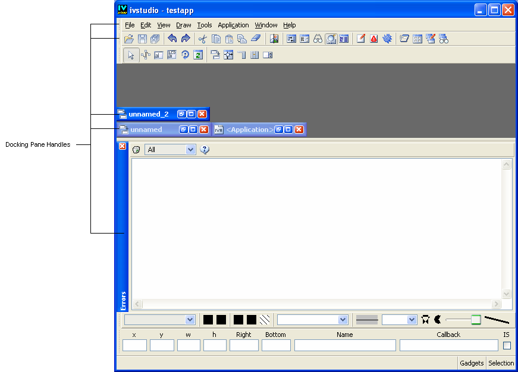Toggle the highlighted magnifier toolbar button
Screen dimensions: 518x372
pos(331,39)
